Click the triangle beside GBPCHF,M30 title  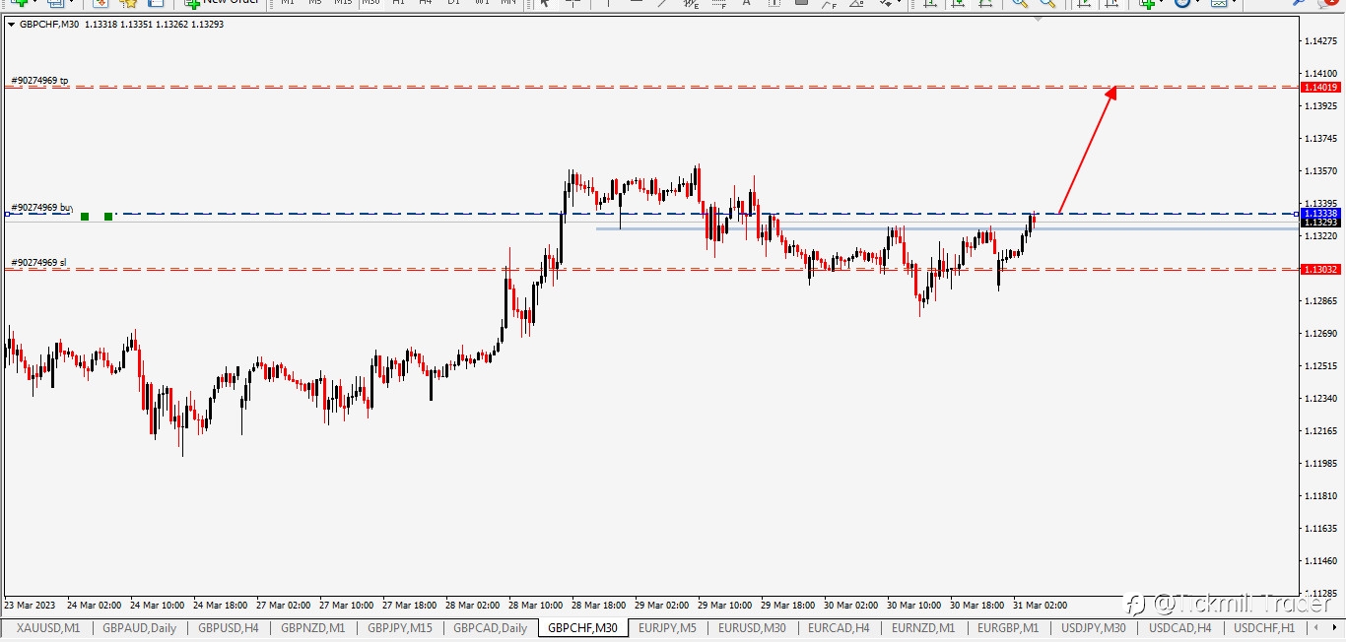point(11,25)
